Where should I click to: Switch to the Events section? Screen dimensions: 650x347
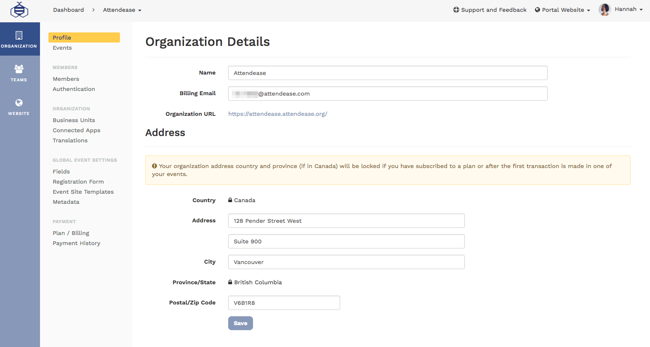62,48
